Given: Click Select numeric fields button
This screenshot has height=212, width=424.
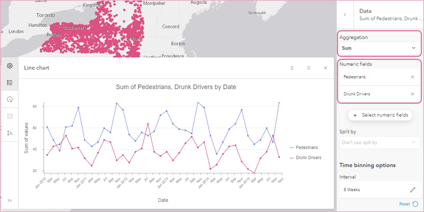Looking at the screenshot, I should [380, 115].
